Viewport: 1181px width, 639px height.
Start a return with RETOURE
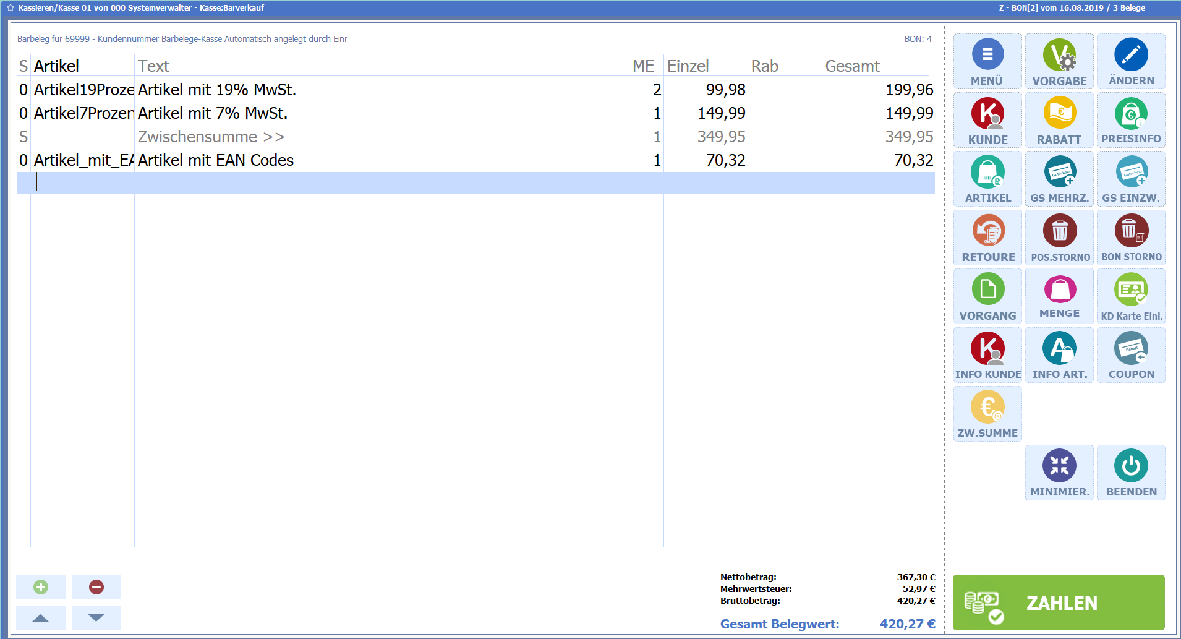point(987,238)
